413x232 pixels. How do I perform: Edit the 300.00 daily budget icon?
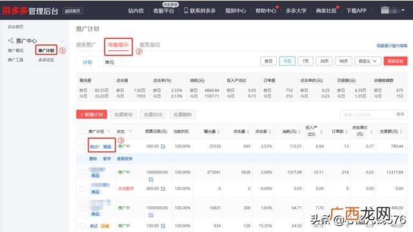163,146
